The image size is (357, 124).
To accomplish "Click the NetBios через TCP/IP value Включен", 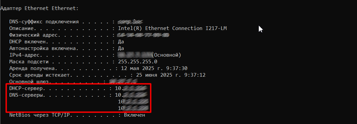I will click(x=134, y=115).
